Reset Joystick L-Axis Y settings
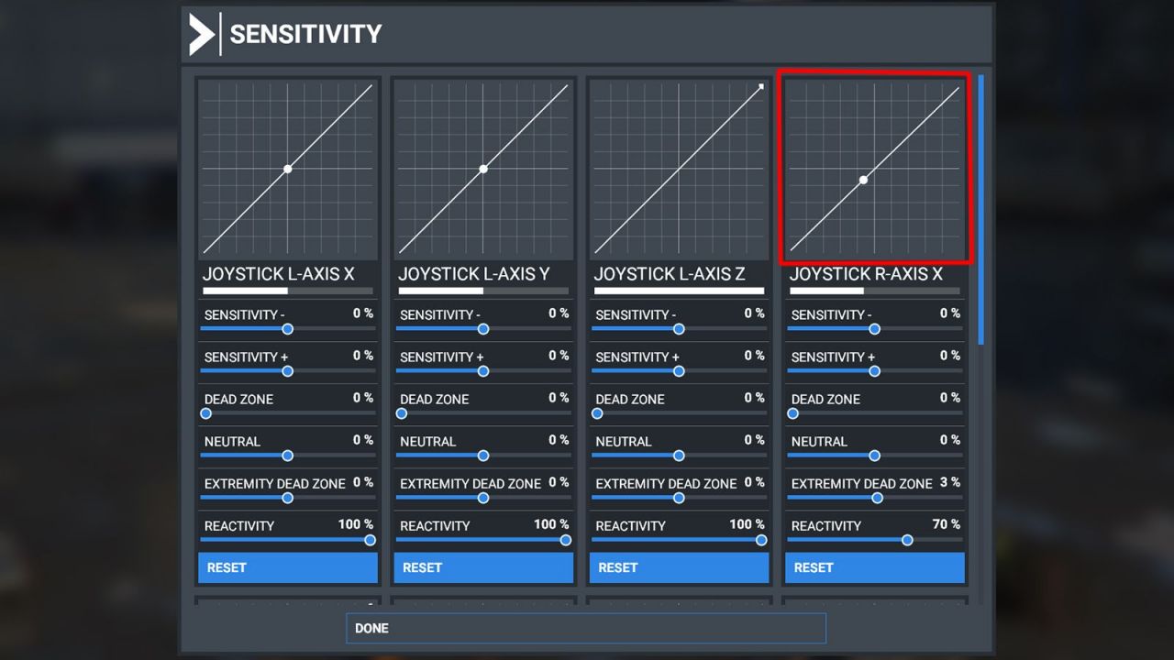The image size is (1174, 660). 483,567
